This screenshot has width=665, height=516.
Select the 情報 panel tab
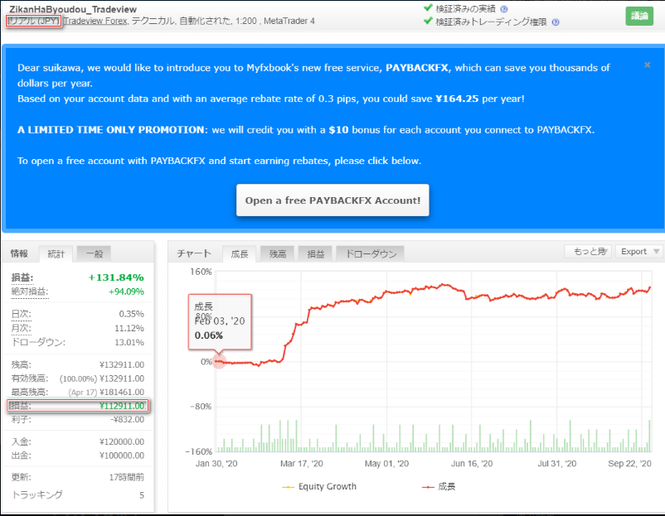(x=19, y=253)
